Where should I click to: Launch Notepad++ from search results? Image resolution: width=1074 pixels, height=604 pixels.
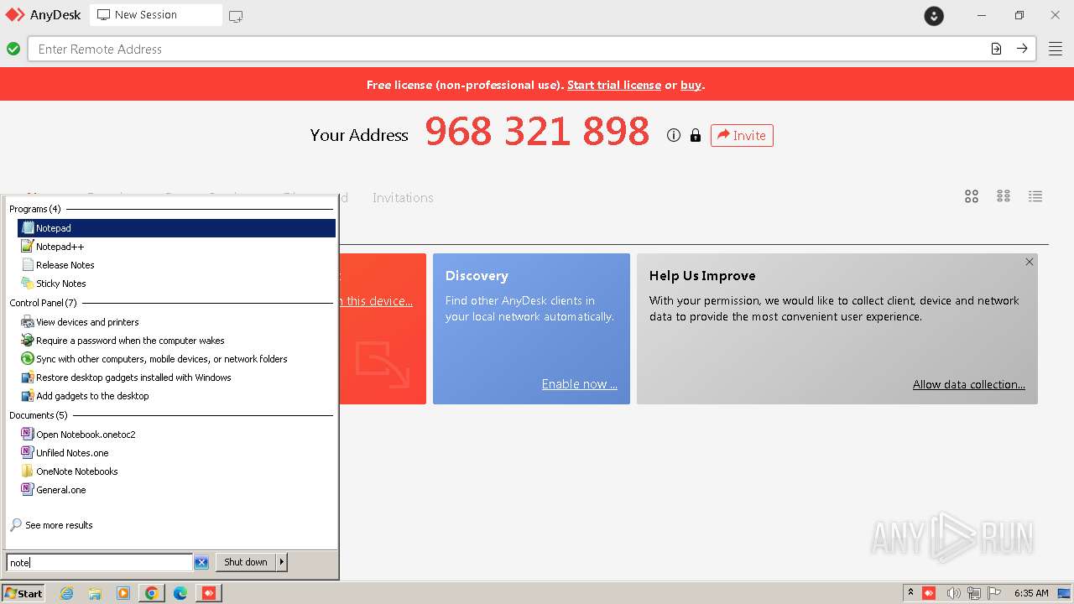176,247
